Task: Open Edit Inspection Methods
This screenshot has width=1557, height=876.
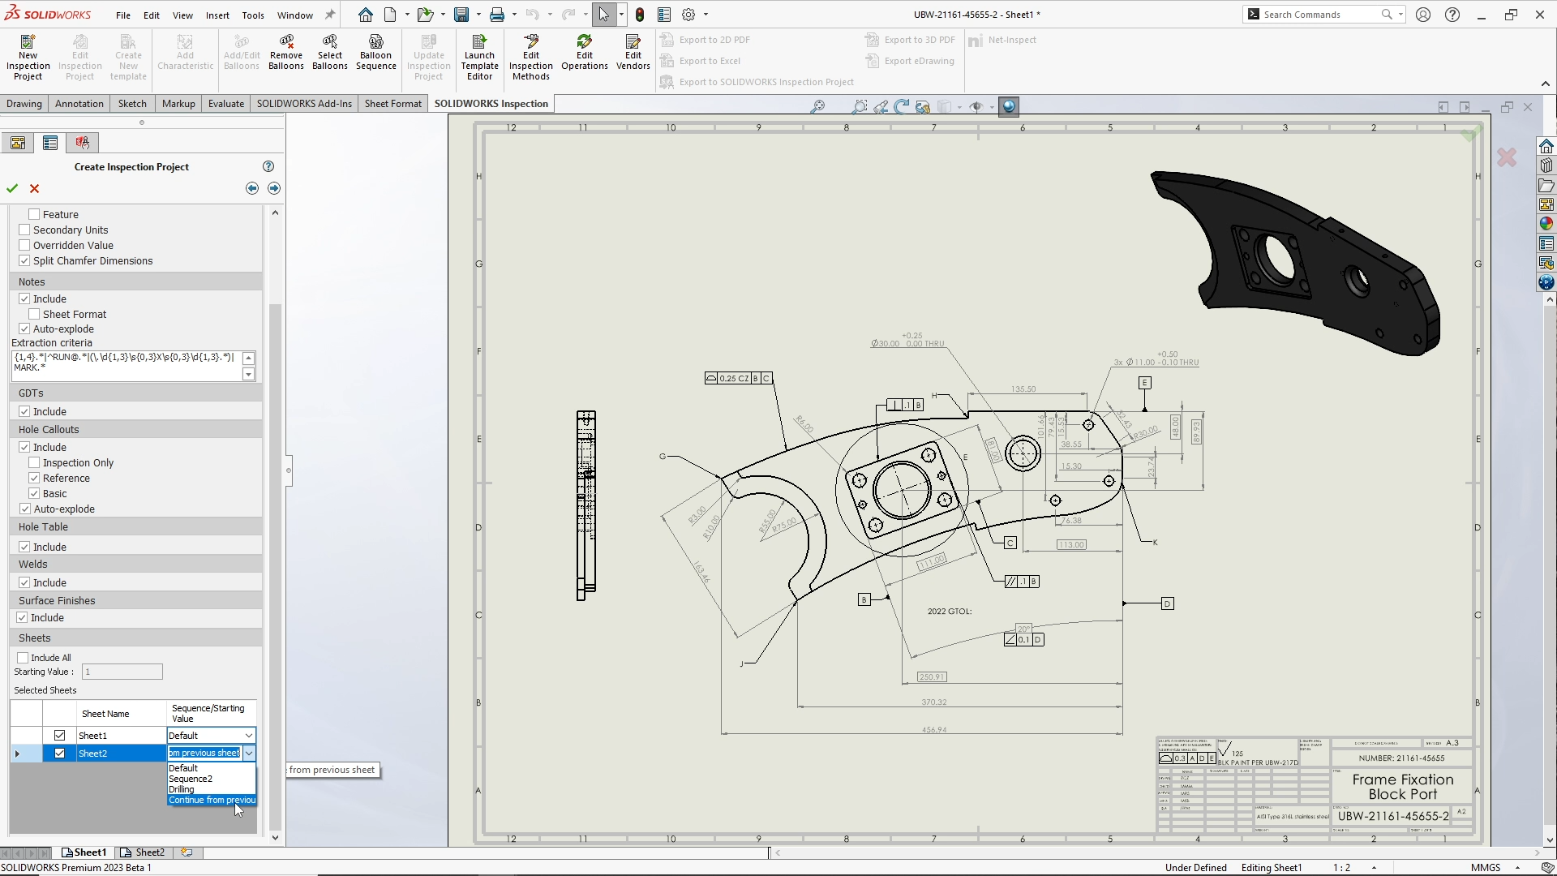Action: (531, 57)
